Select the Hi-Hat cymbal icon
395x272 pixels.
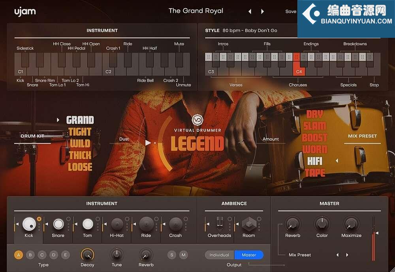click(x=117, y=224)
